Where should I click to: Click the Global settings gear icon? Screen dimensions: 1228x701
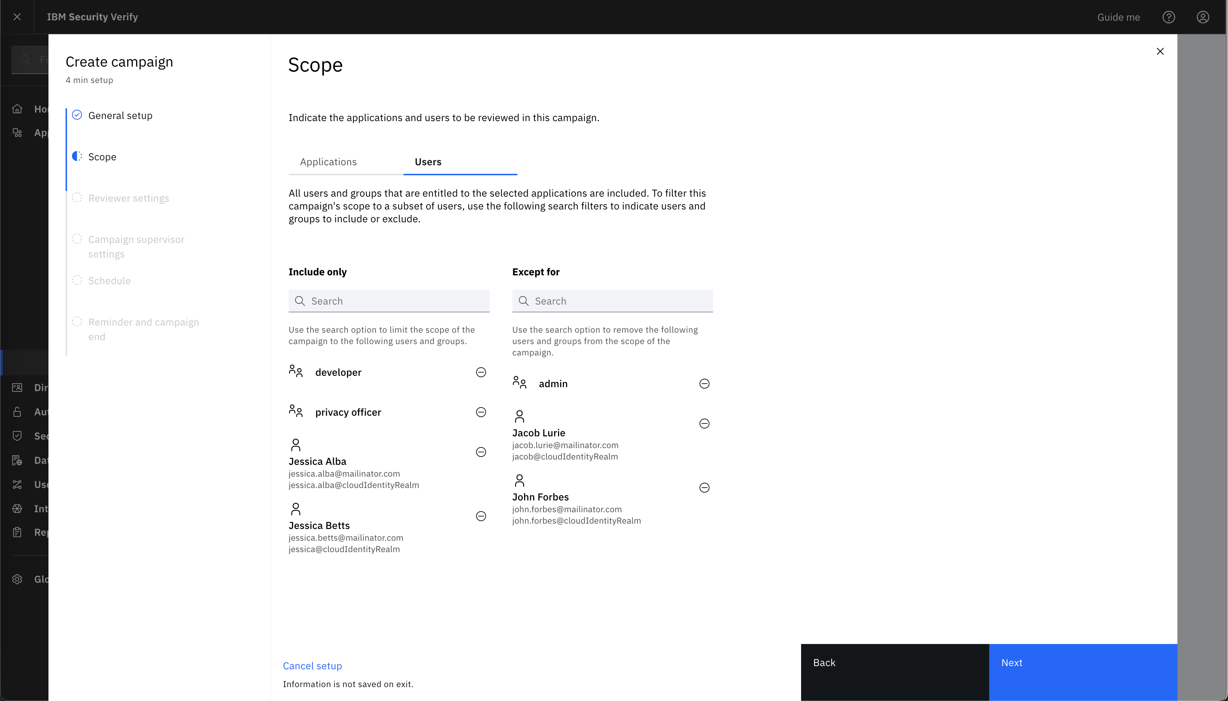[17, 579]
